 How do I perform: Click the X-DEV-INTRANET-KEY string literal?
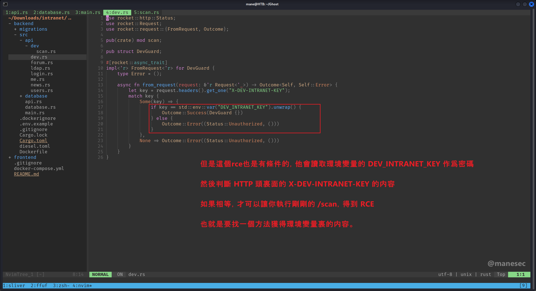[257, 91]
